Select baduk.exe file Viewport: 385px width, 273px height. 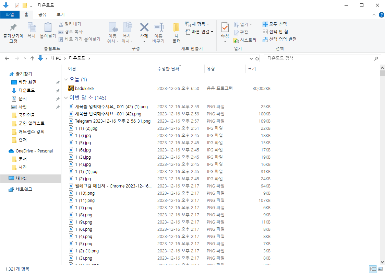84,89
